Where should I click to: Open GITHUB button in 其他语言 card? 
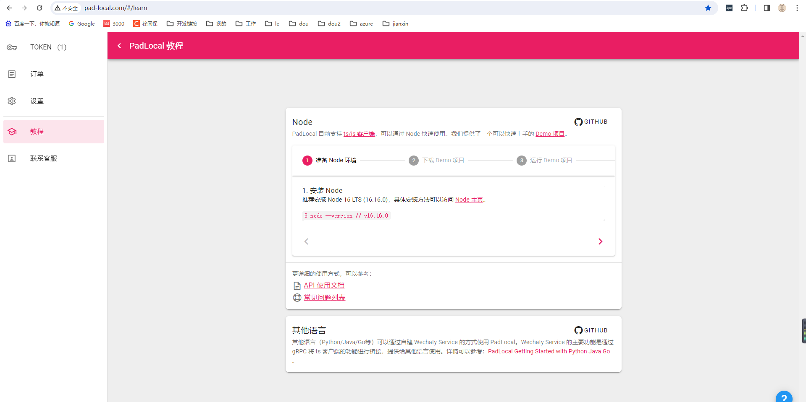[591, 330]
